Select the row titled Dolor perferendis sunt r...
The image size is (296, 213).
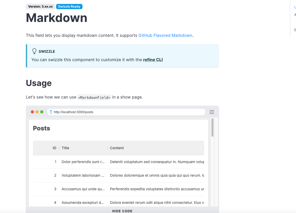118,162
